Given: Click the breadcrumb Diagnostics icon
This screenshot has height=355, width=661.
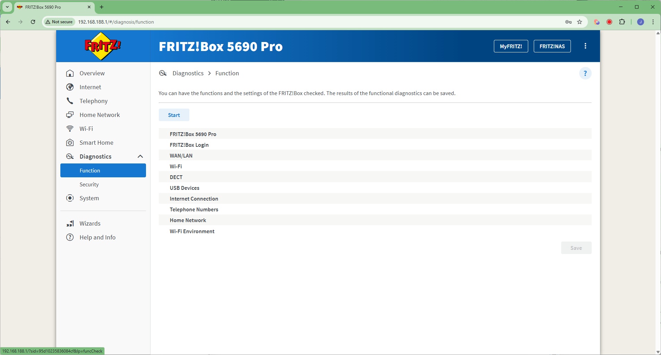Looking at the screenshot, I should 163,73.
